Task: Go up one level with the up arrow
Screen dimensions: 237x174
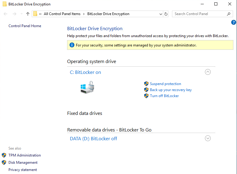Action: click(x=28, y=14)
